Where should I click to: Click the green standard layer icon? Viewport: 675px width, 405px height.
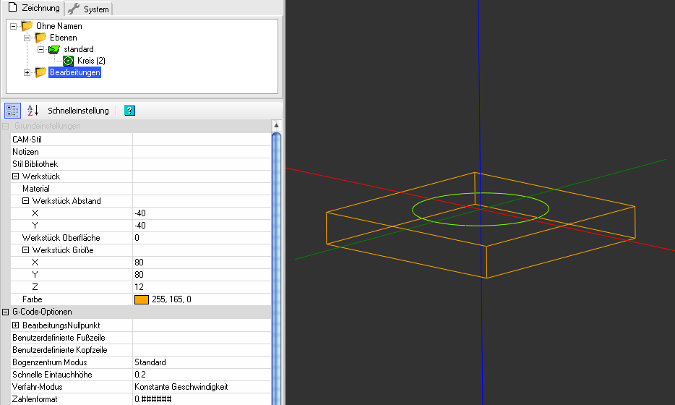(54, 49)
